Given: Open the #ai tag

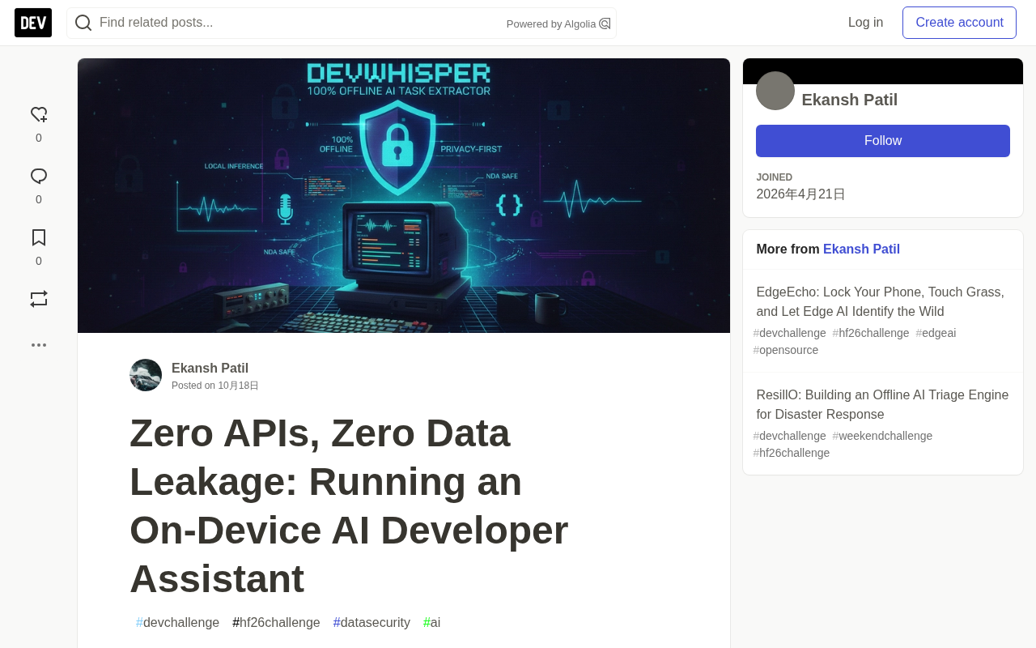Looking at the screenshot, I should point(431,623).
